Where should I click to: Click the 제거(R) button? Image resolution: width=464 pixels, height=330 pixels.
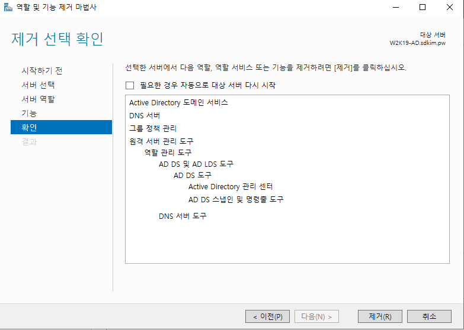(380, 317)
